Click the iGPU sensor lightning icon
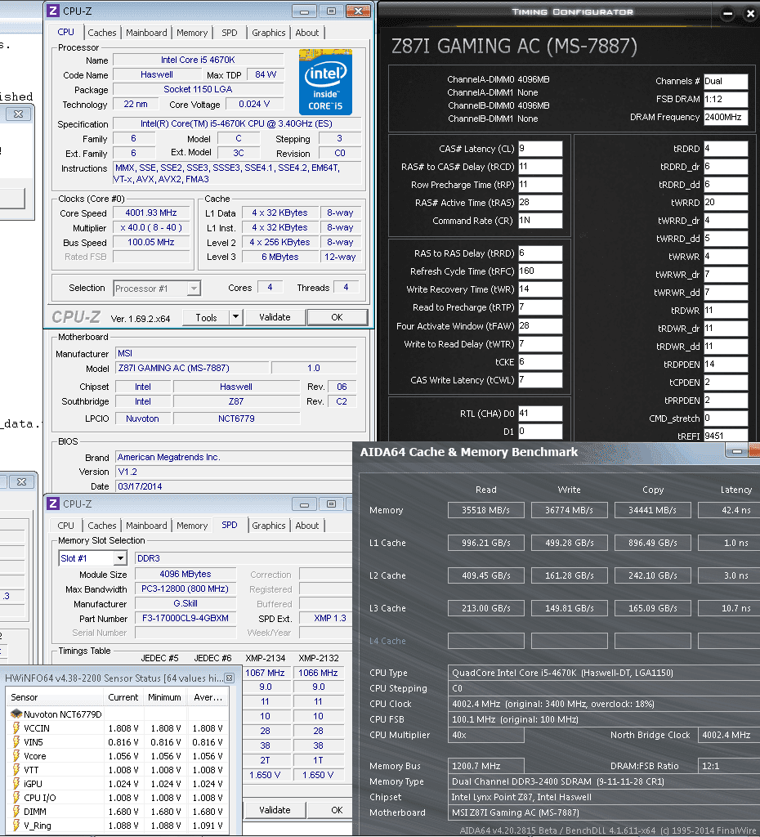This screenshot has width=760, height=837. pyautogui.click(x=16, y=783)
